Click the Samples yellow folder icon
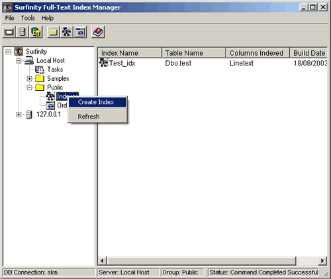This screenshot has height=279, width=331. click(40, 78)
